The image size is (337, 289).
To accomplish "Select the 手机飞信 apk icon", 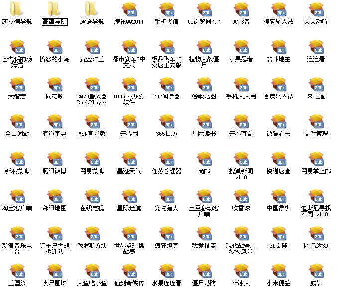I will (167, 9).
